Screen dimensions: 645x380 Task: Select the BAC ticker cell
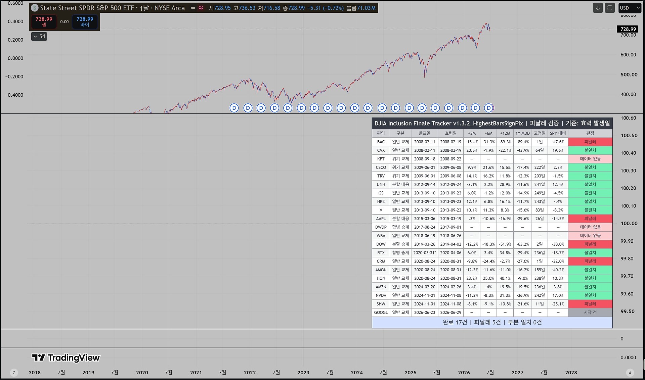coord(381,142)
